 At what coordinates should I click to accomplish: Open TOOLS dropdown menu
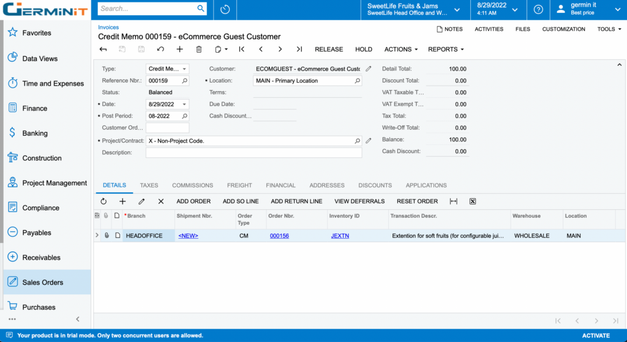point(609,29)
